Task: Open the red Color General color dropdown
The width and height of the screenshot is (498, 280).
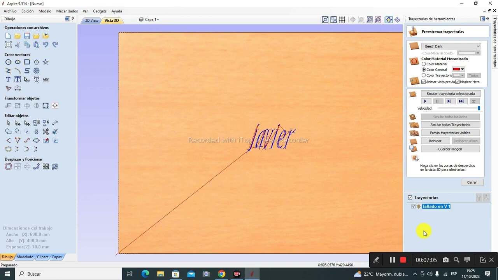Action: 458,69
